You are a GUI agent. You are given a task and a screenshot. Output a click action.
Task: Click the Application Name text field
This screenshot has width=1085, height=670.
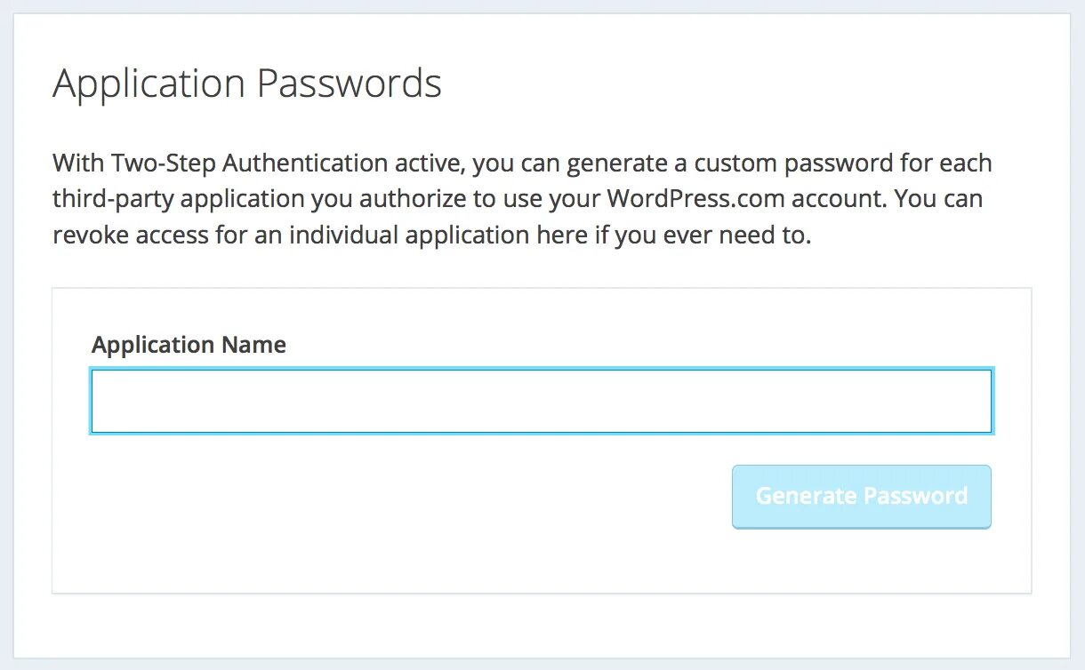click(541, 402)
